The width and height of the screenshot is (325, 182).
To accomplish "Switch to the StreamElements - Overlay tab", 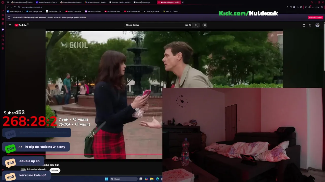I will [x=46, y=2].
